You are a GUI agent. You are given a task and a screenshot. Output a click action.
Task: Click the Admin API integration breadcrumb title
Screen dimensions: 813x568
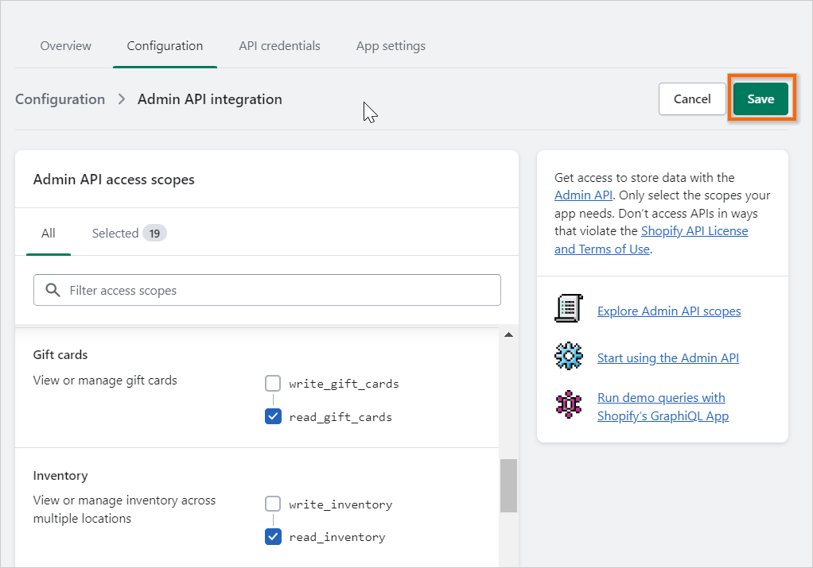pos(209,99)
